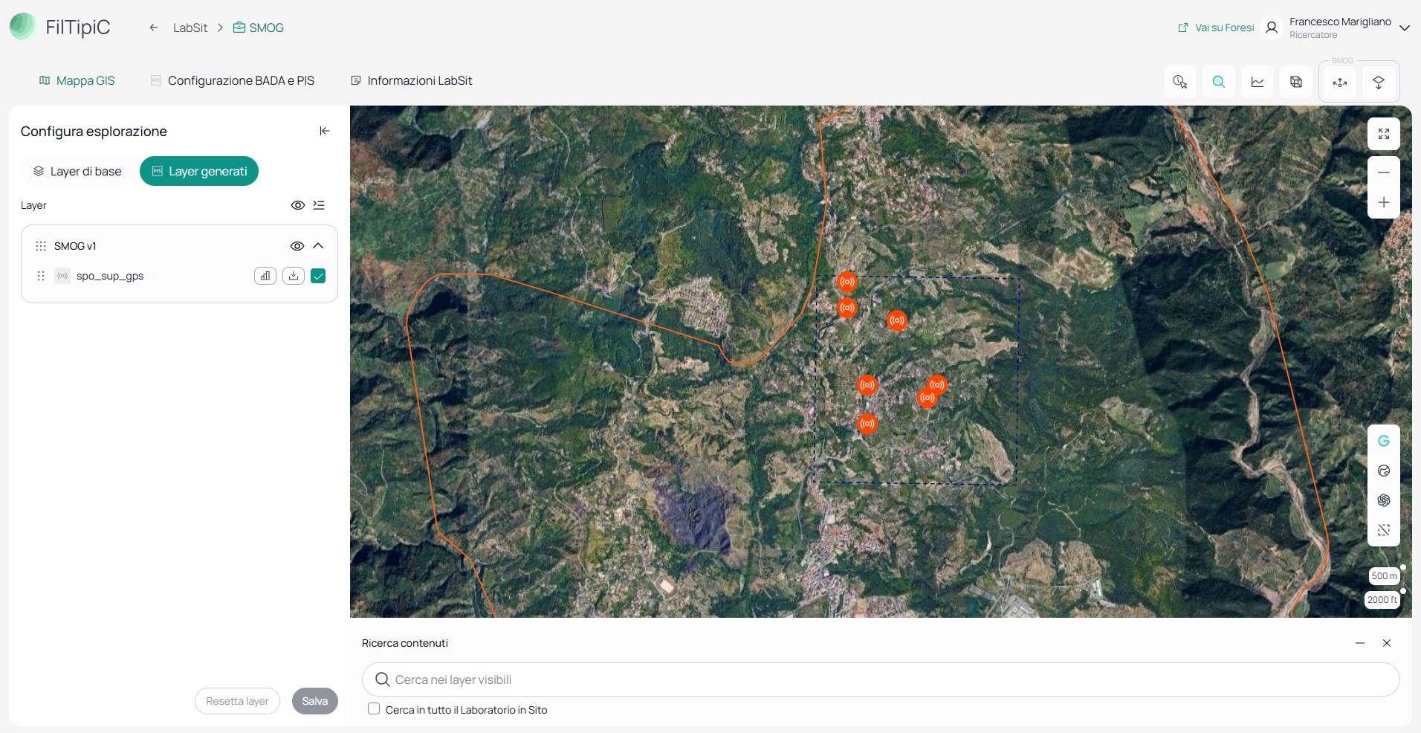The width and height of the screenshot is (1421, 733).
Task: Select the knot-shaped basemap icon
Action: click(x=1384, y=500)
